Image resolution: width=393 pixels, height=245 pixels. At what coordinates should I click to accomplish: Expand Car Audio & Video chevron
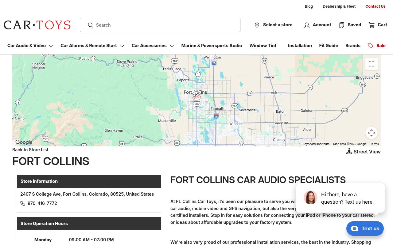51,46
